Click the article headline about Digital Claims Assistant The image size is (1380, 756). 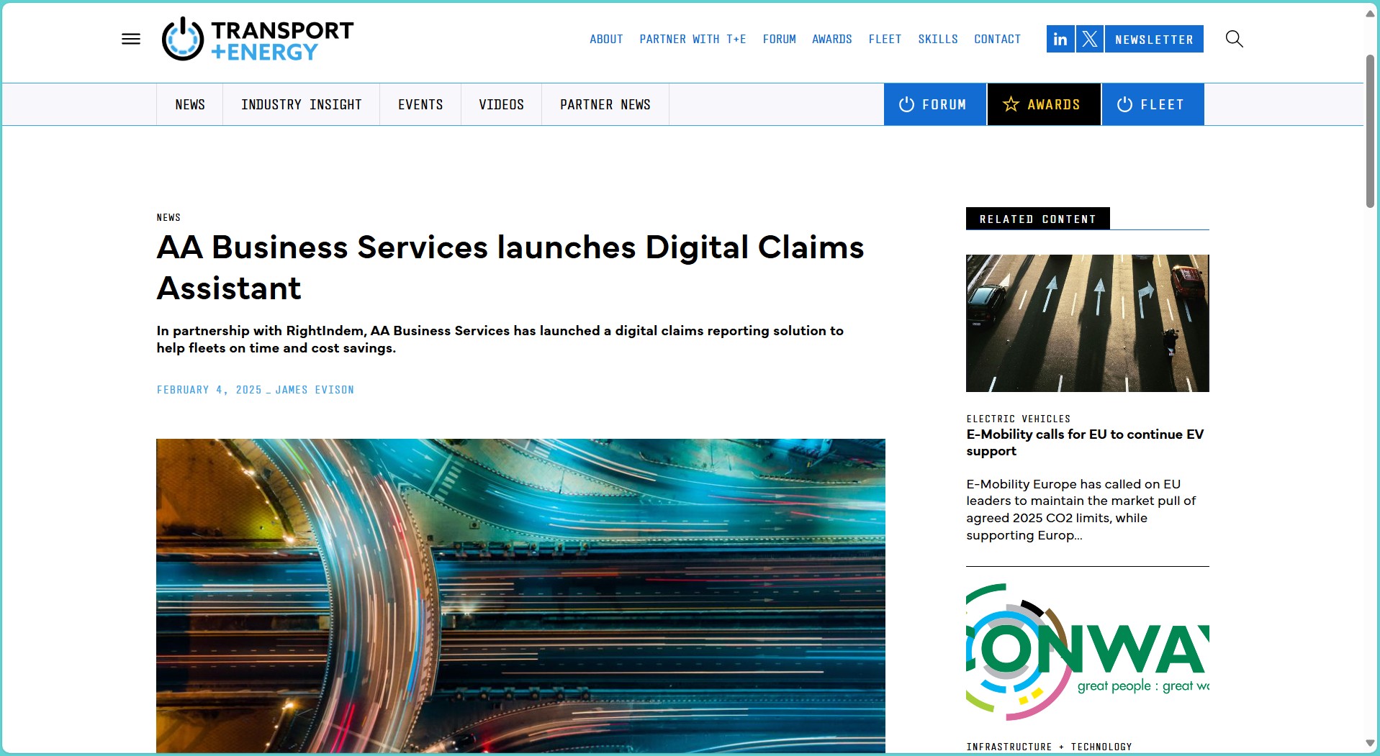[510, 267]
